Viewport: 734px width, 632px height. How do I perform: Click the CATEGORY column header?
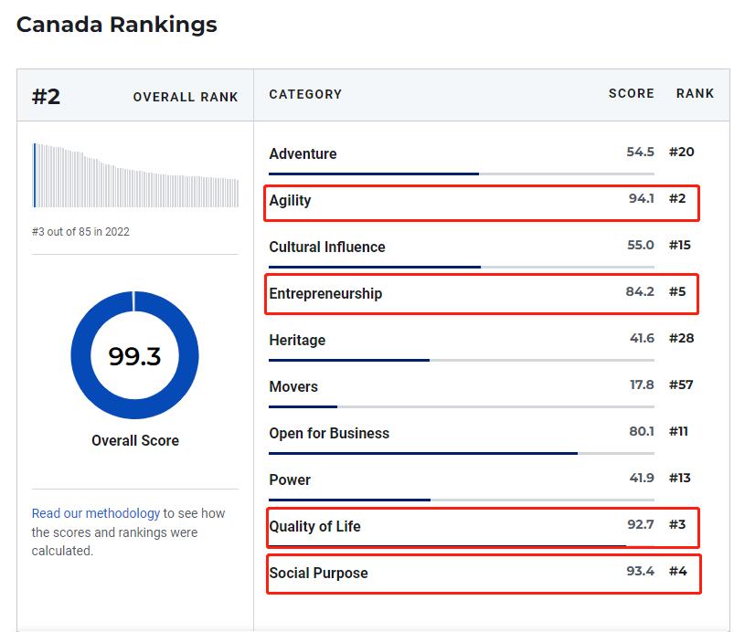pos(305,94)
